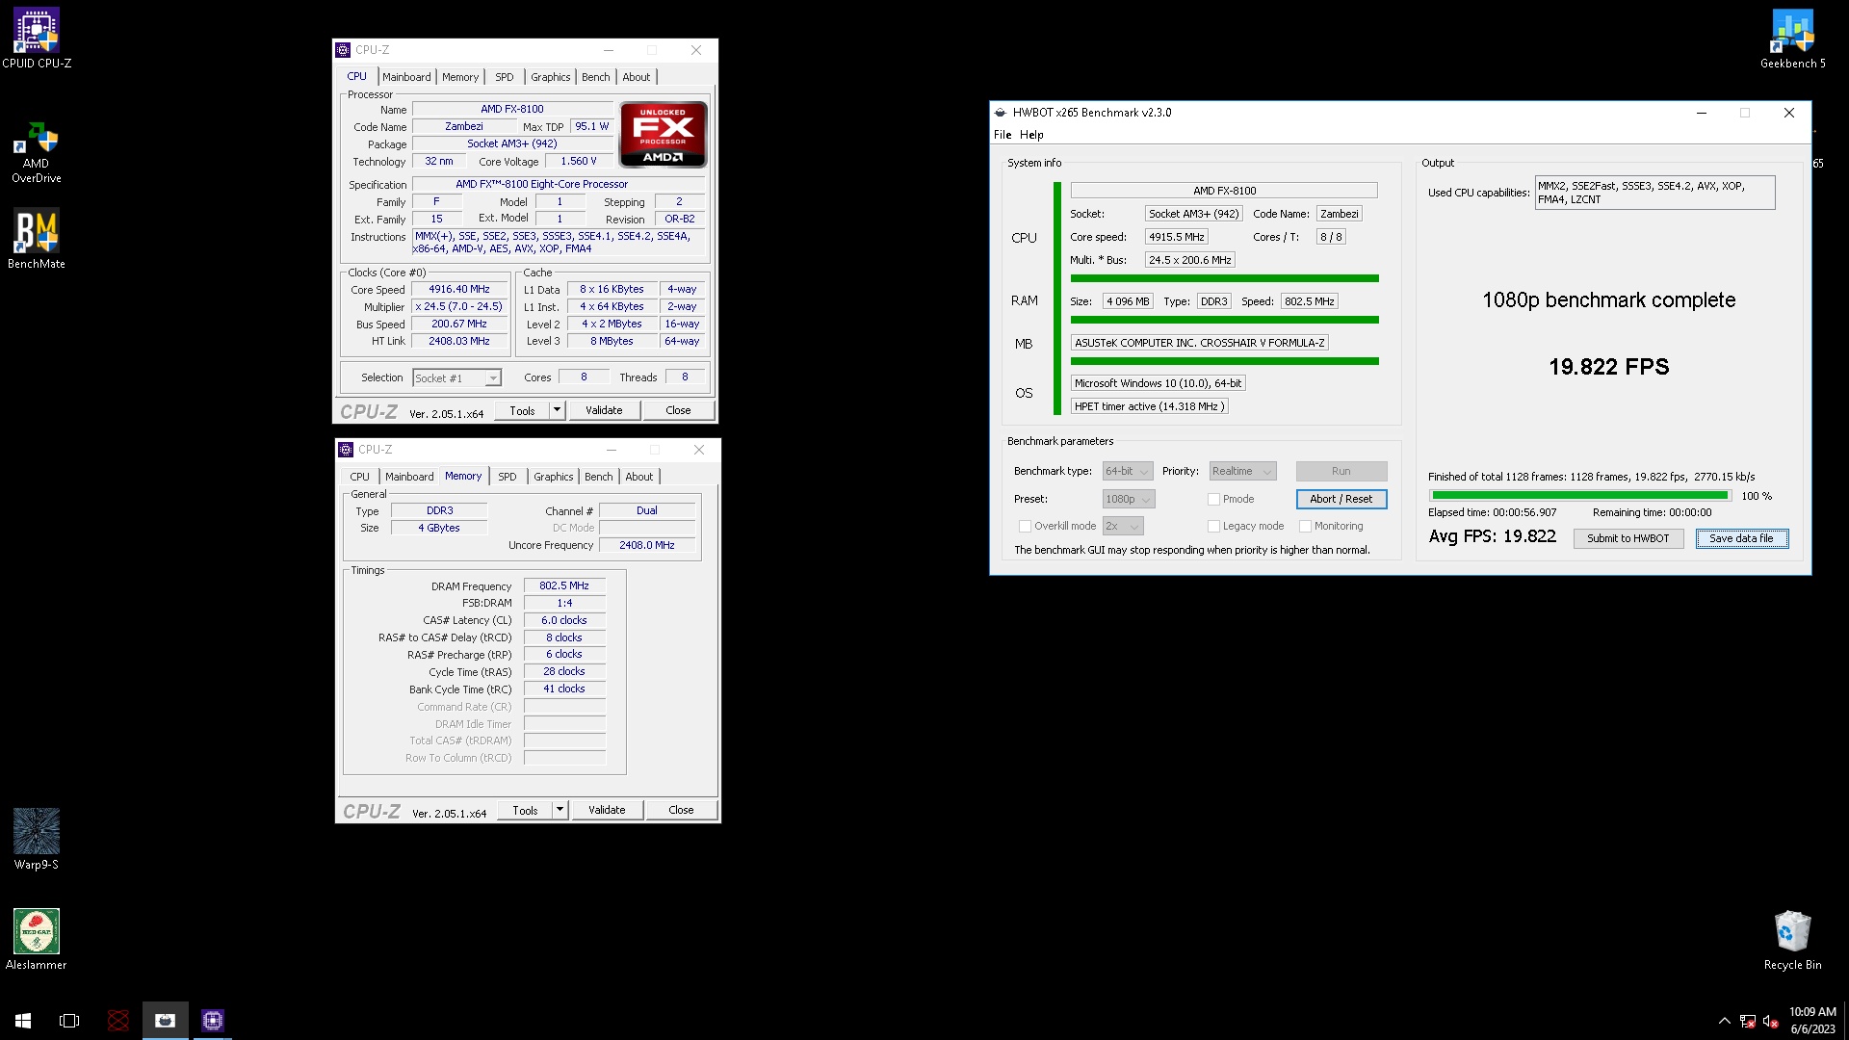Image resolution: width=1849 pixels, height=1040 pixels.
Task: Click the Used CPU capabilities text box
Action: (1654, 193)
